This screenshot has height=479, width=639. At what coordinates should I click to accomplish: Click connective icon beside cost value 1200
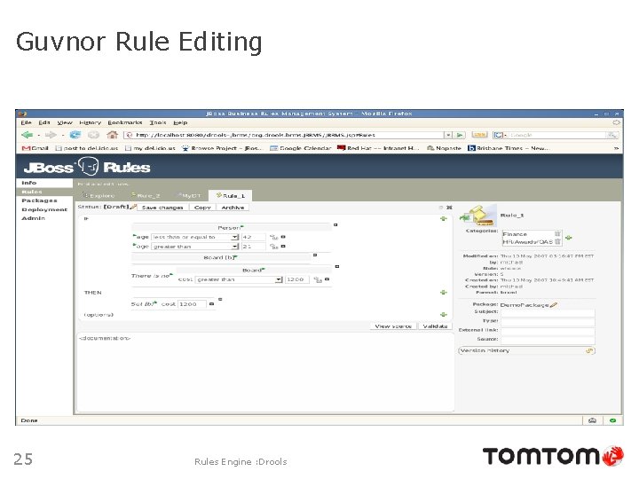(x=318, y=279)
